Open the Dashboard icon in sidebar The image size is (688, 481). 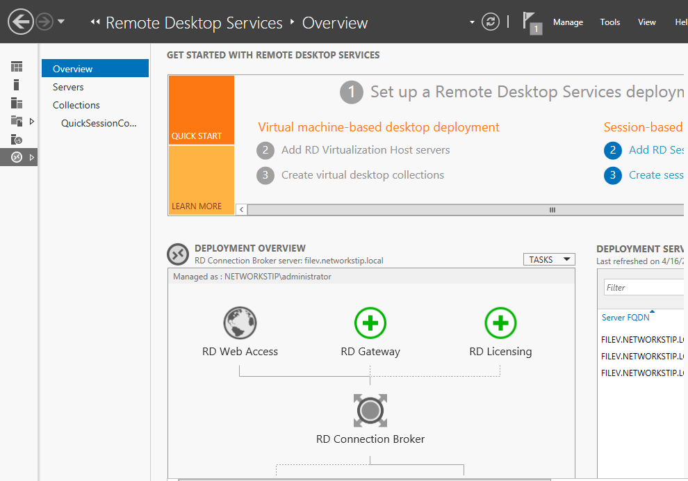17,66
